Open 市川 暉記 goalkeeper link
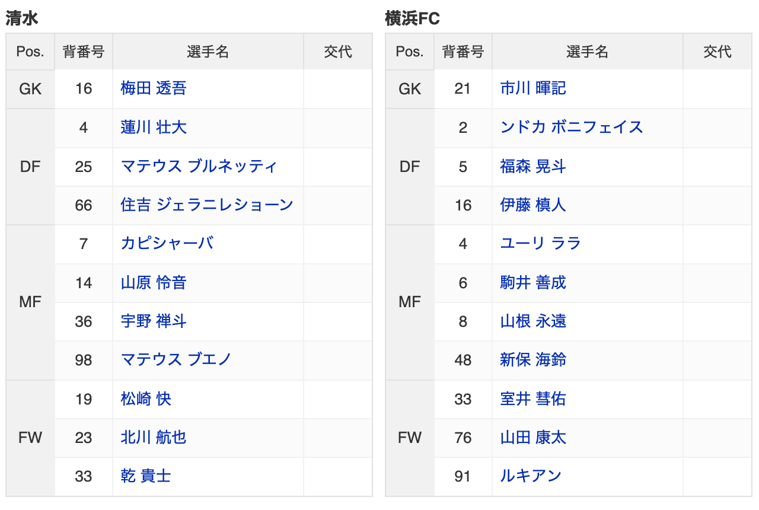 tap(533, 88)
